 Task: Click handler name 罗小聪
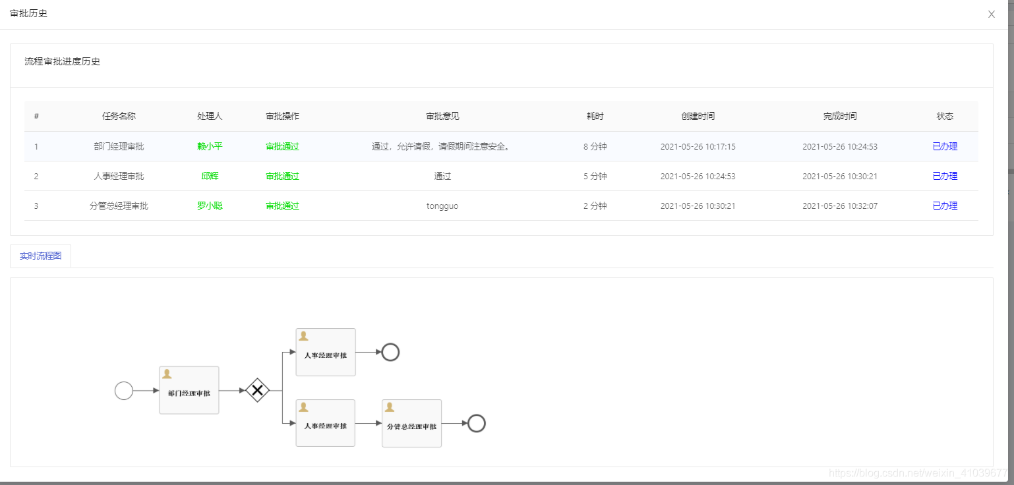click(210, 206)
